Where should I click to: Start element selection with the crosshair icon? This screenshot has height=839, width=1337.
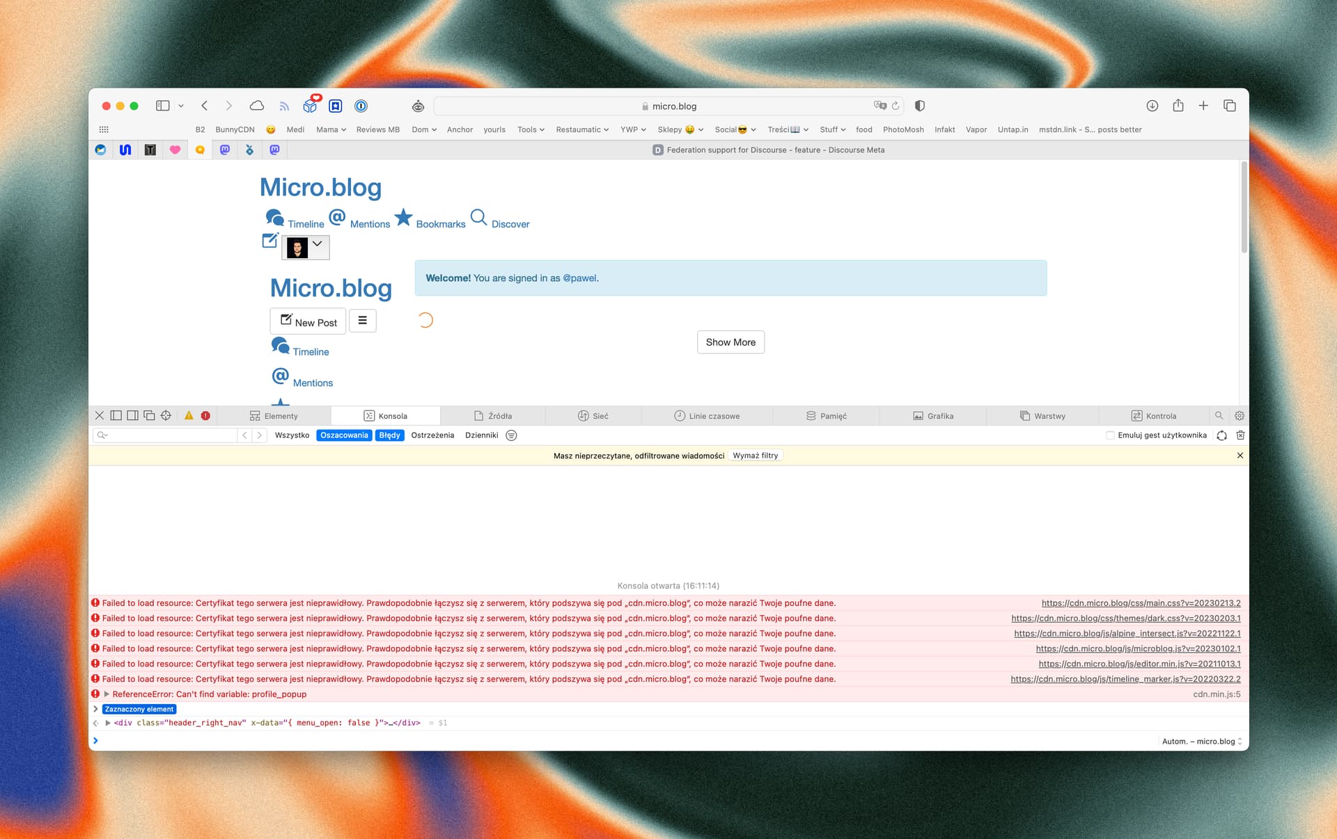coord(166,415)
